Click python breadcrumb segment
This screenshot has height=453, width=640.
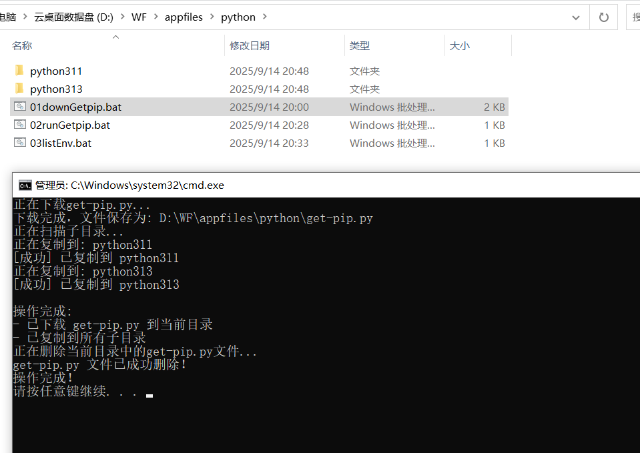238,17
